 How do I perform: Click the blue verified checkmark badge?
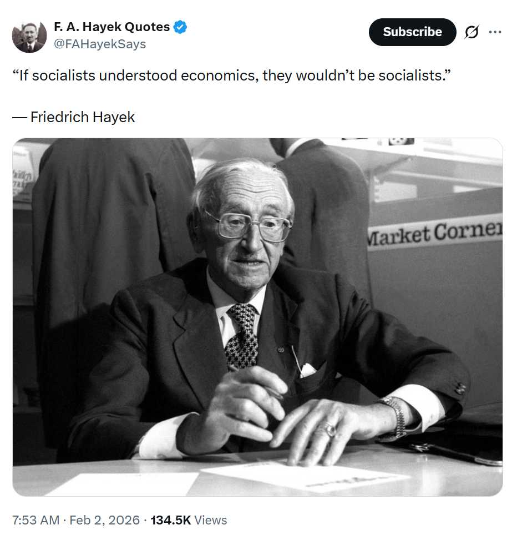[x=180, y=27]
